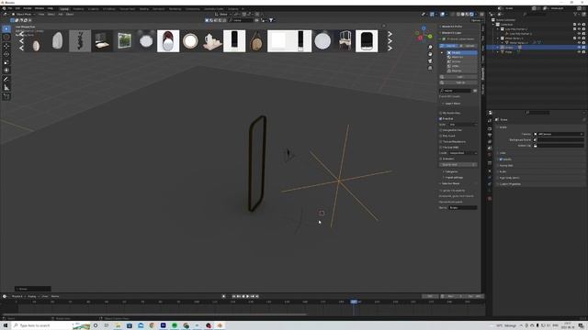Toggle the viewport overlays button

point(443,15)
